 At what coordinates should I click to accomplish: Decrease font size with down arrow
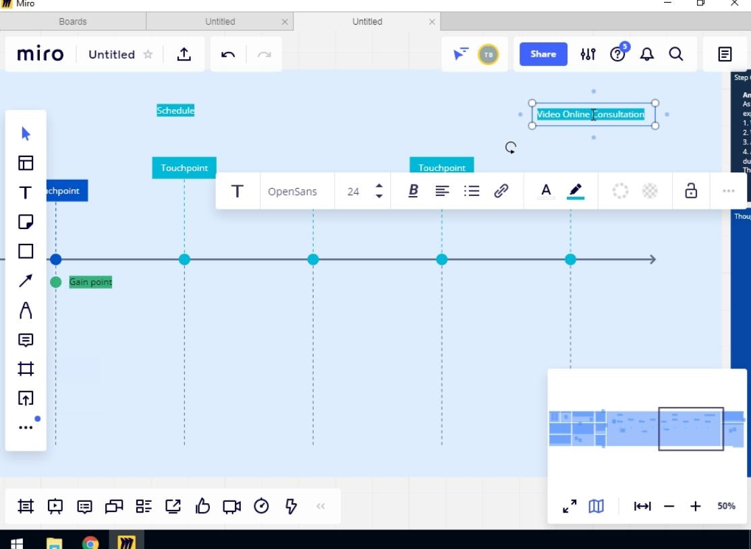click(x=379, y=196)
